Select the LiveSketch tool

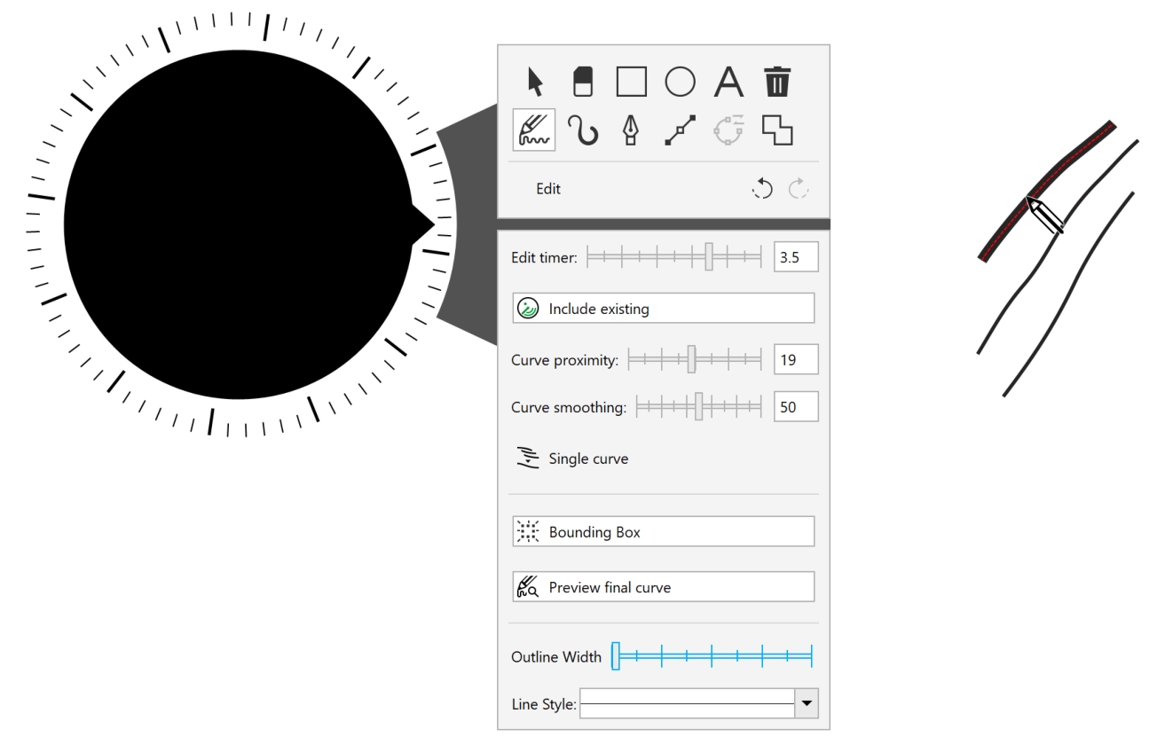[534, 130]
